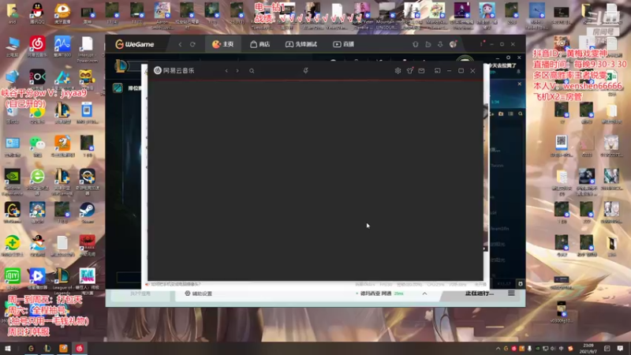The height and width of the screenshot is (355, 631).
Task: Click NetEase Cloud Music taskbar icon
Action: 80,349
